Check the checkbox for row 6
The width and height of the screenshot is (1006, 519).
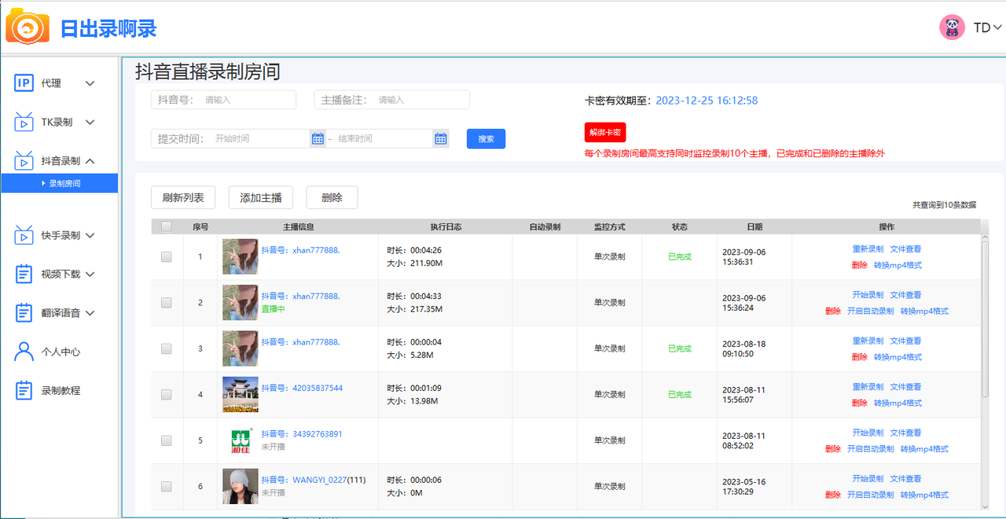coord(166,486)
